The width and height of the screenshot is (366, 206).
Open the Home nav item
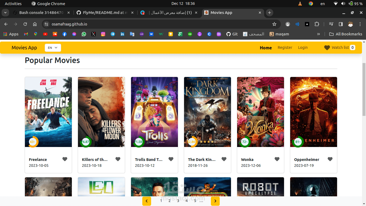pyautogui.click(x=266, y=48)
